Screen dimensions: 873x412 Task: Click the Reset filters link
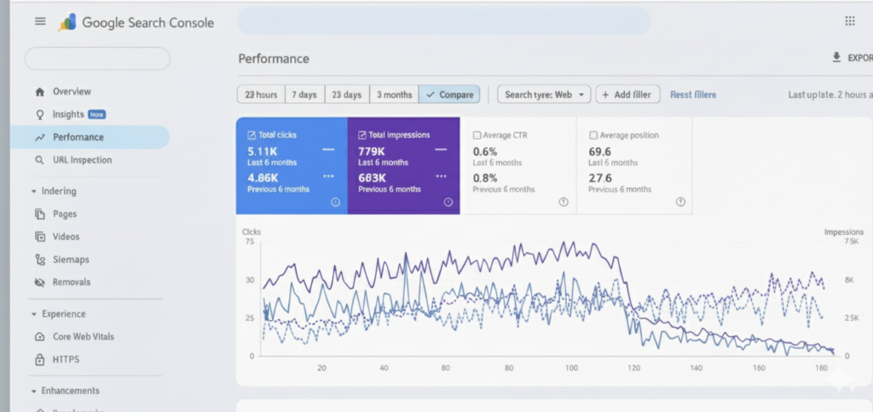[x=693, y=94]
